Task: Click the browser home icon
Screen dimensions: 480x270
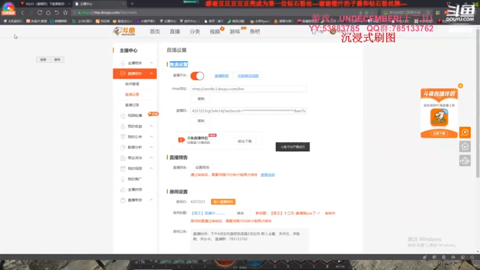Action: [x=48, y=13]
